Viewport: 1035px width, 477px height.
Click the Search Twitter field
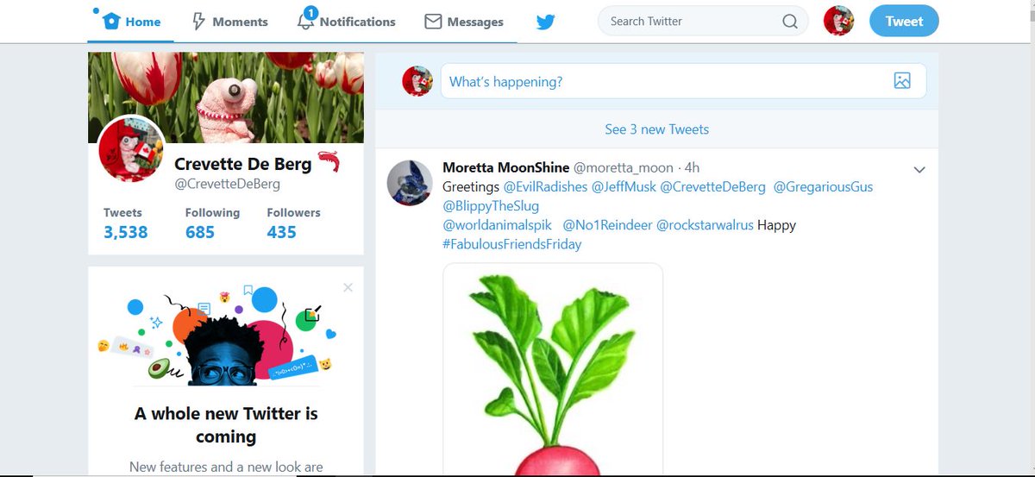(703, 22)
